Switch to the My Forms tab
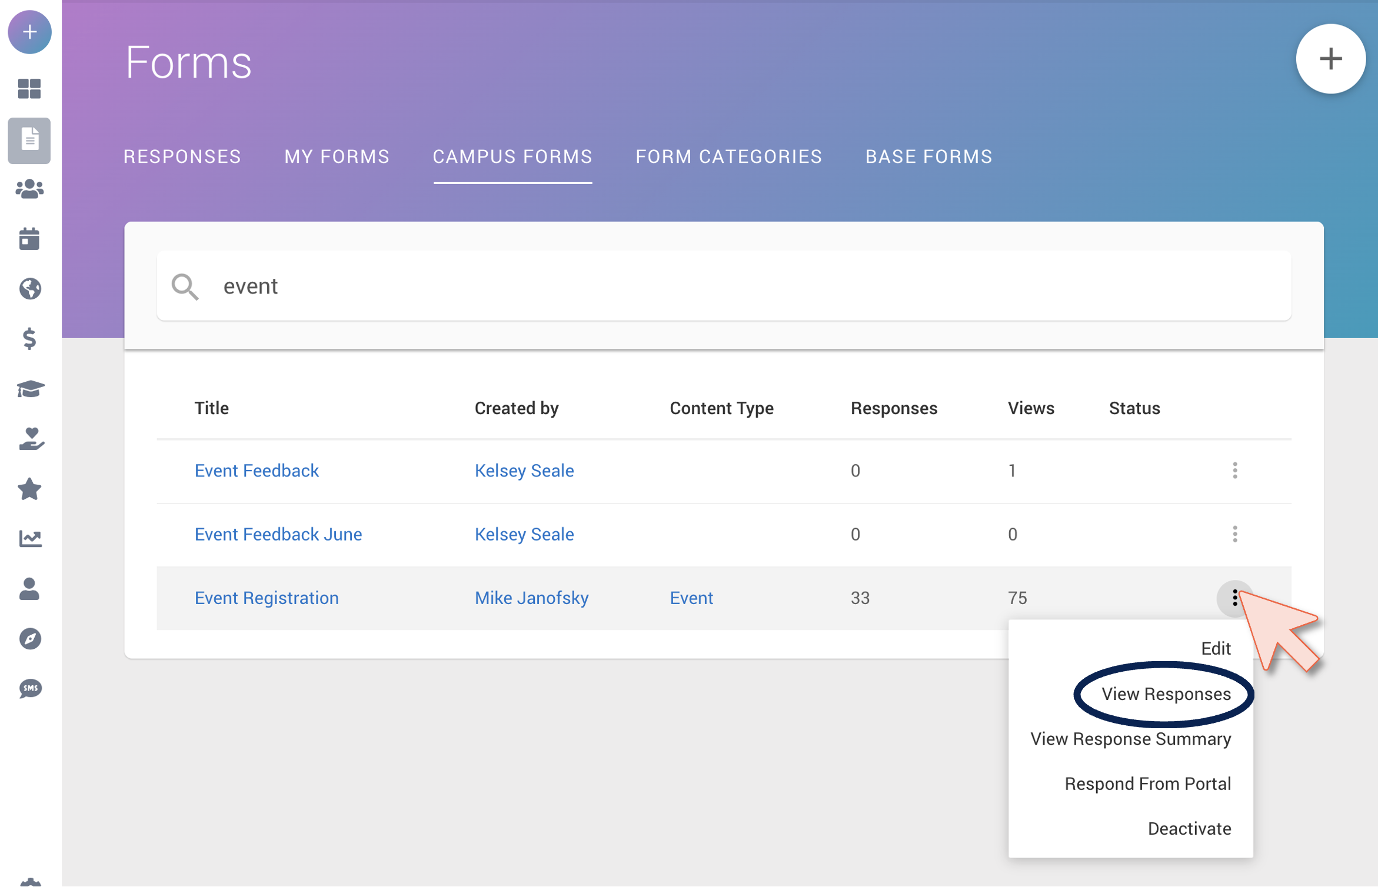 (337, 156)
